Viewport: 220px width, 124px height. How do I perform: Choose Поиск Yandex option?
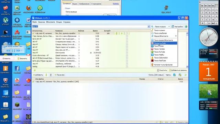164,49
